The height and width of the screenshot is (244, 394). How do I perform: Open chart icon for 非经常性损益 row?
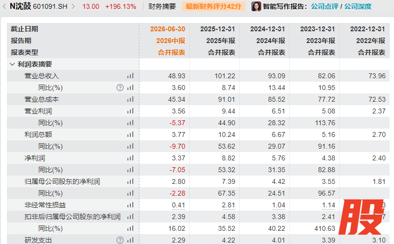pos(130,205)
